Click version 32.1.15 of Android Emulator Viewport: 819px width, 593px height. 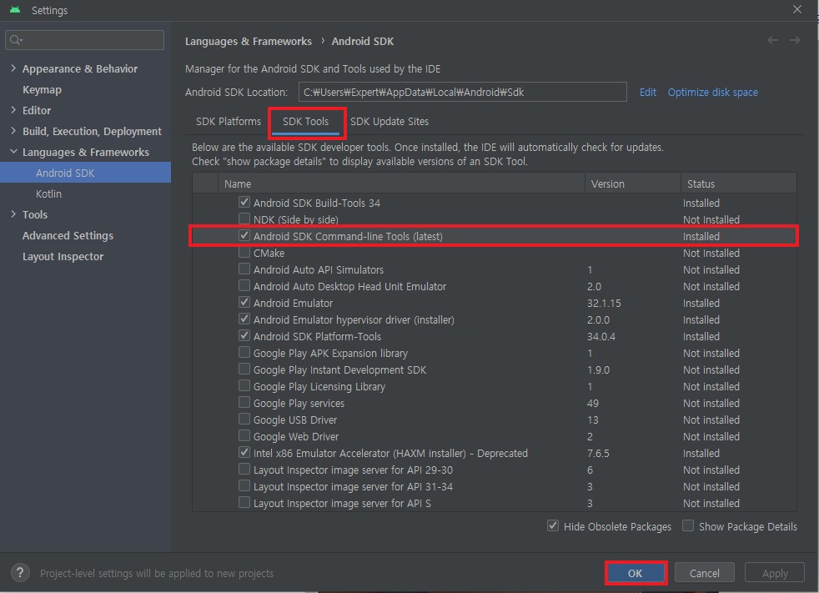coord(604,303)
